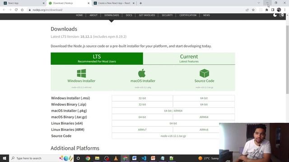The image size is (289, 162).
Task: Close the Download Node.js tab
Action: [x=89, y=3]
